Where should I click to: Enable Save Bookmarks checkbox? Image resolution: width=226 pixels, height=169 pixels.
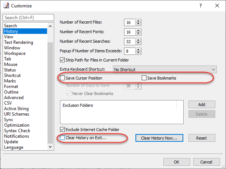click(x=144, y=78)
